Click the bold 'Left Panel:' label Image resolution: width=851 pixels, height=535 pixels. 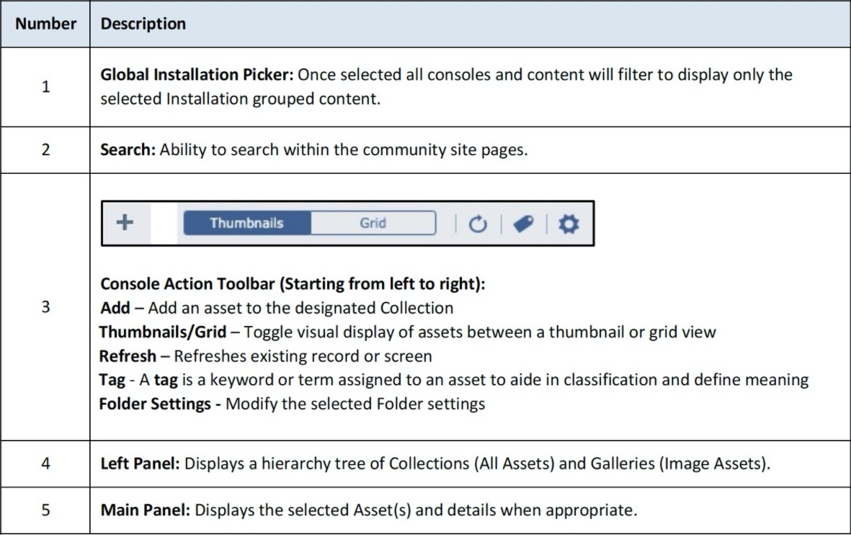coord(140,464)
